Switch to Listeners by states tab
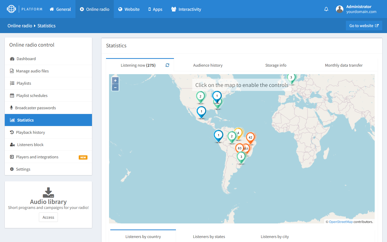The image size is (387, 242). 209,236
